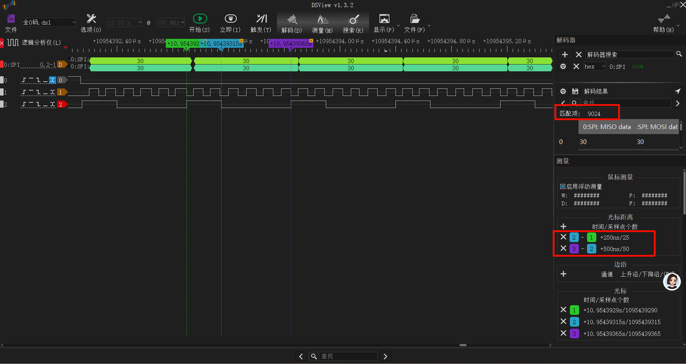Toggle the 解码 (Decode) panel
Viewport: 686px width, 364px height.
click(292, 22)
